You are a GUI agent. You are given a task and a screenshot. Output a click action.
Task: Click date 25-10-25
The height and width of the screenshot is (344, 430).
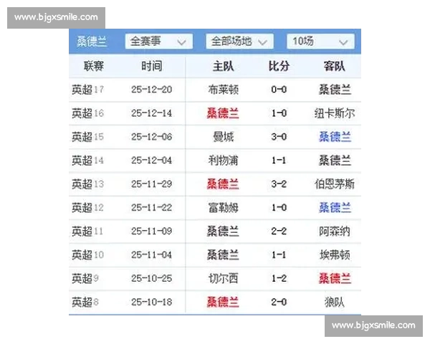click(x=152, y=279)
